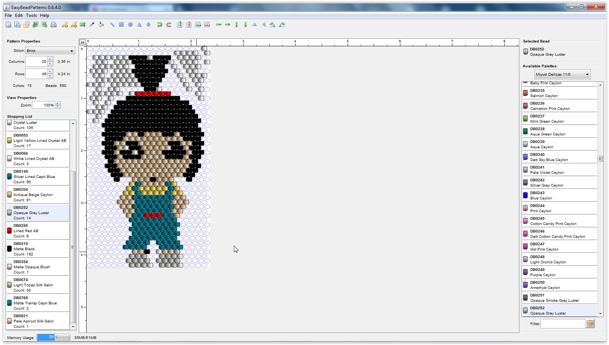Select the Diamond drawing tool

[x=148, y=24]
